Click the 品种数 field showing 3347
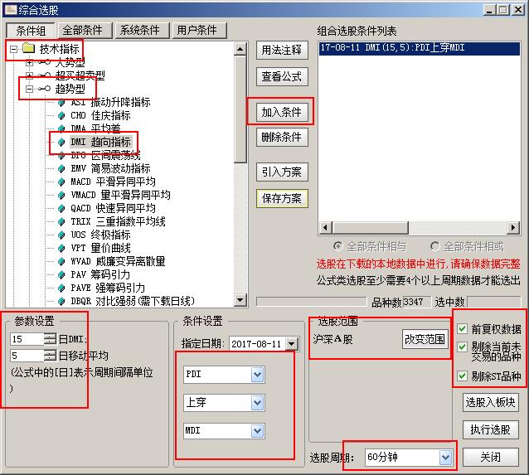The image size is (529, 475). (x=417, y=302)
